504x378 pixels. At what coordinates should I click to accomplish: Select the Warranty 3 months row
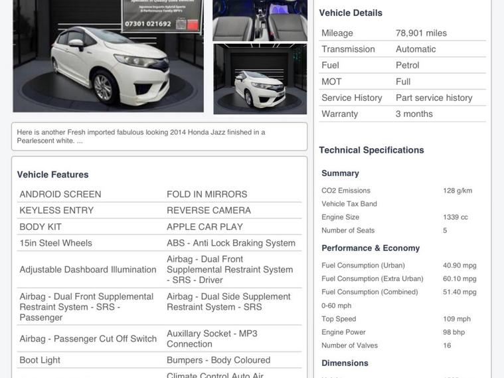point(402,114)
